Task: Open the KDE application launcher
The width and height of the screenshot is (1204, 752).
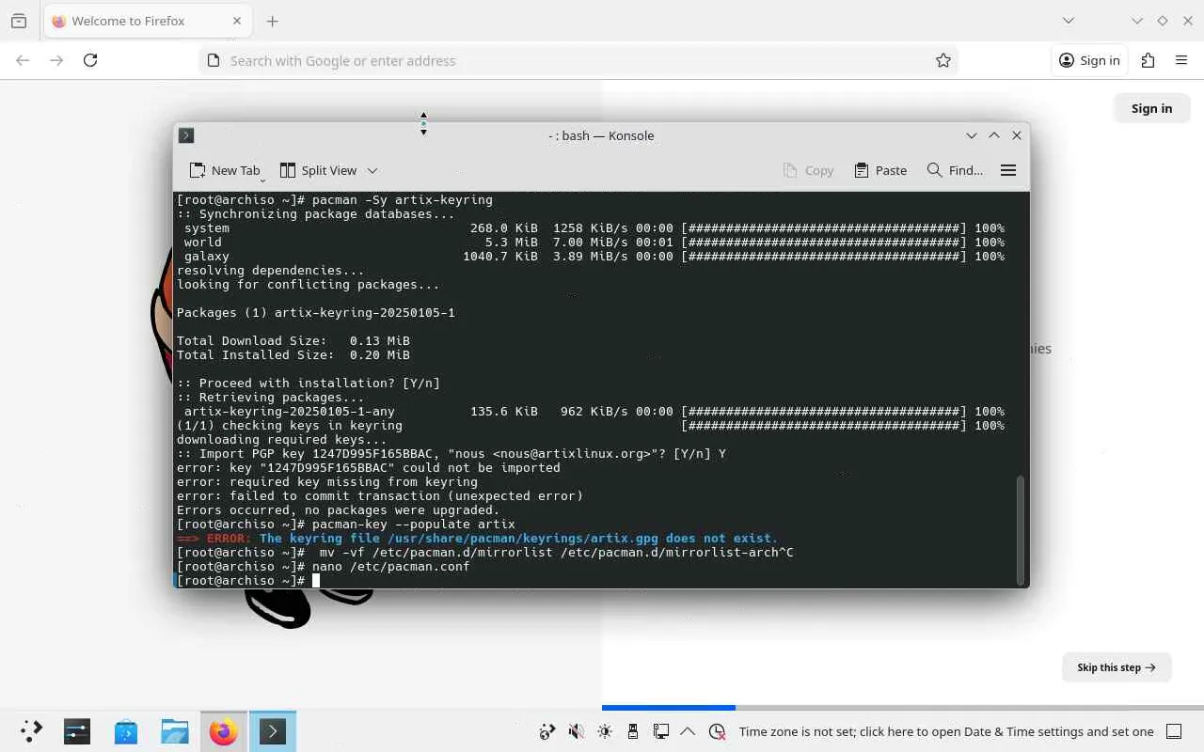Action: [31, 731]
